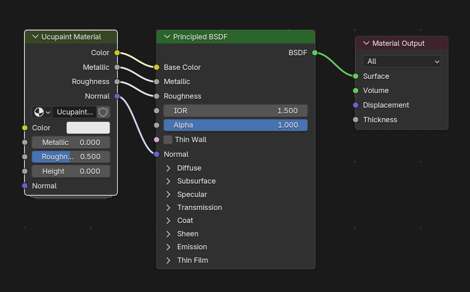
Task: Click the Height input socket on Ucupaint node
Action: [25, 171]
